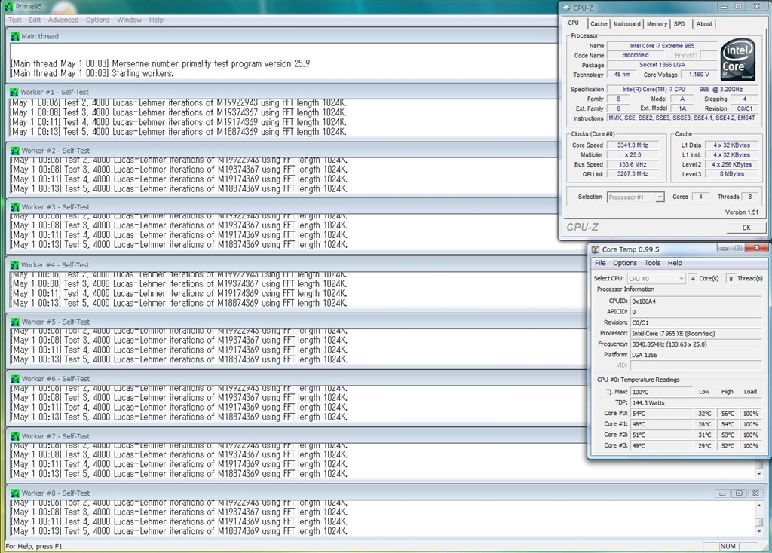Click the Worker #4 window icon
This screenshot has width=772, height=553.
14,265
